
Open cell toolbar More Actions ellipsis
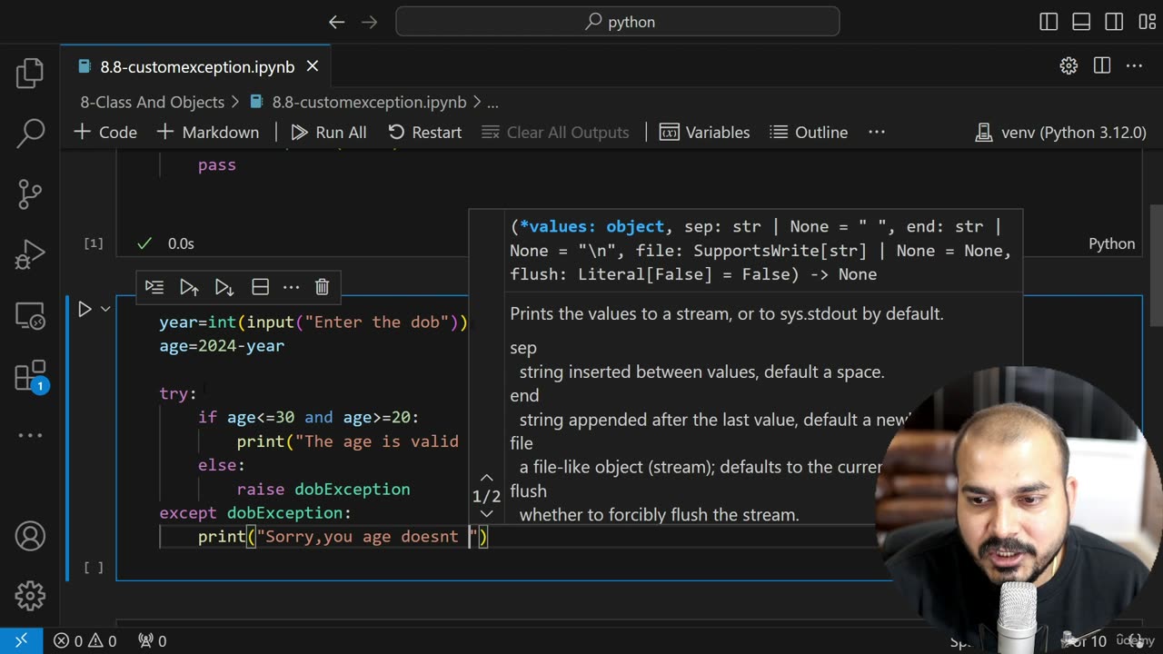[x=291, y=287]
